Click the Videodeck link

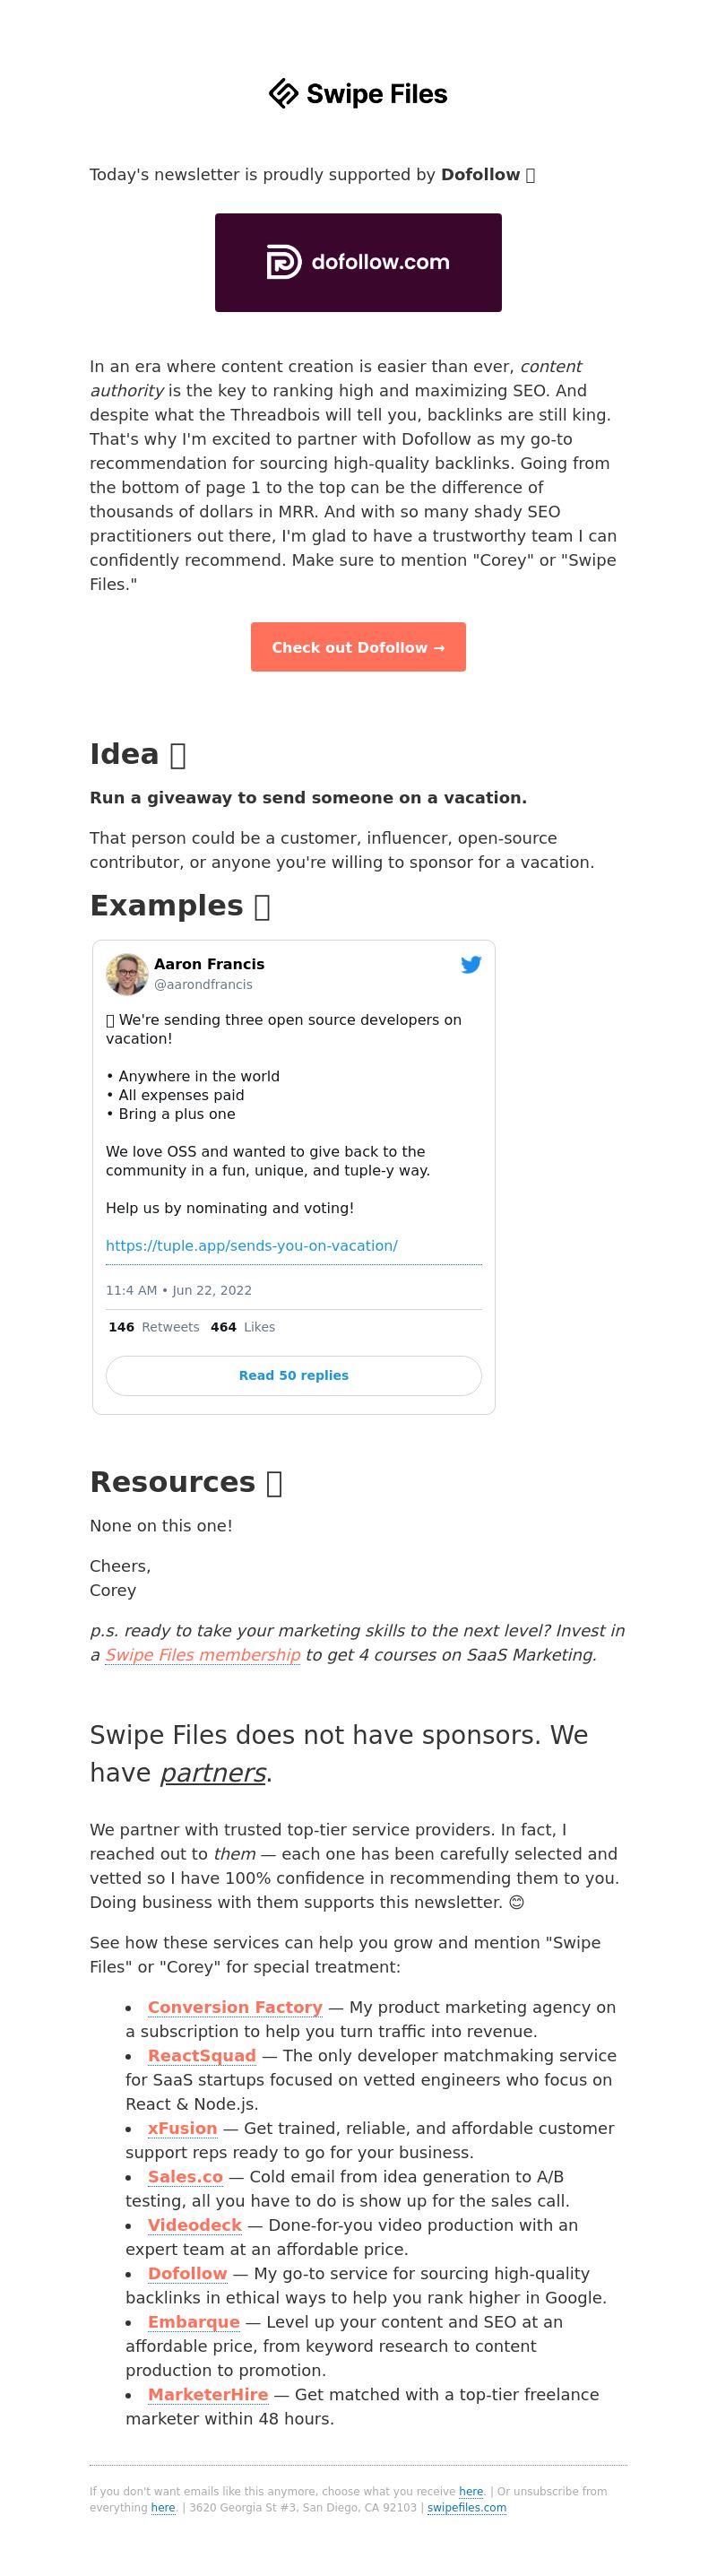195,2225
